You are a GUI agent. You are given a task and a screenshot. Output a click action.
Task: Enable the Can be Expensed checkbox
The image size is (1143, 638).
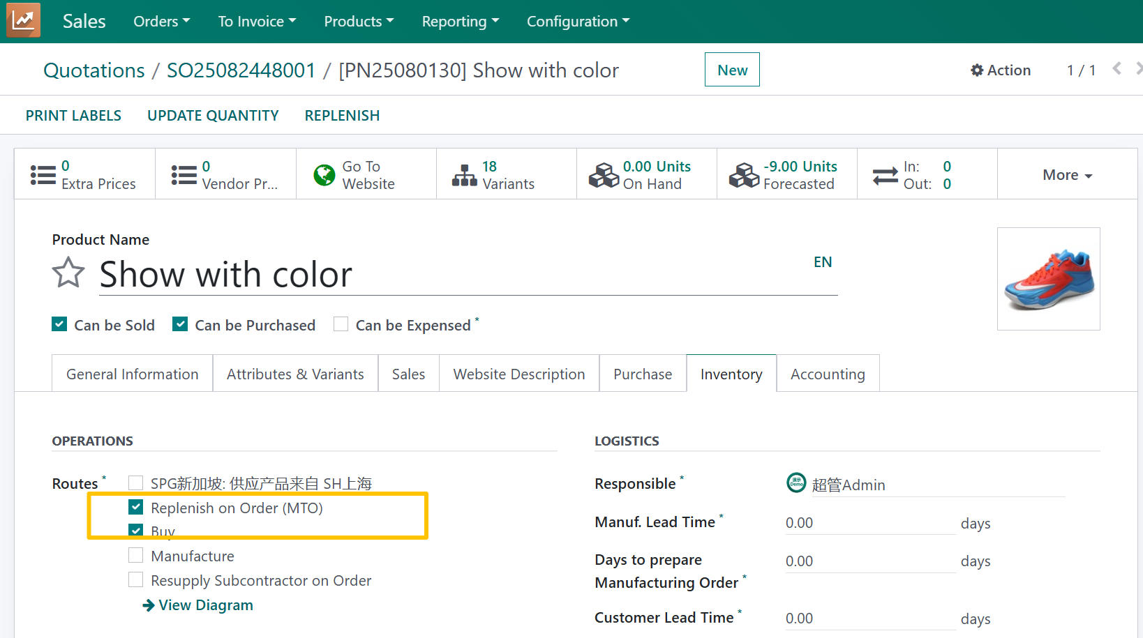341,324
